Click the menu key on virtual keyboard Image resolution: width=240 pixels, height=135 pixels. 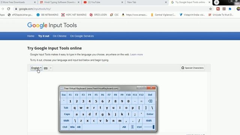132,127
